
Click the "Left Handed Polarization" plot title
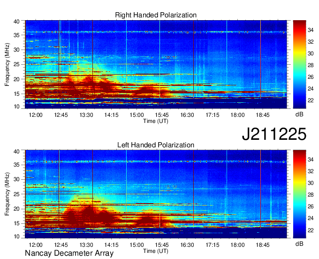[156, 145]
